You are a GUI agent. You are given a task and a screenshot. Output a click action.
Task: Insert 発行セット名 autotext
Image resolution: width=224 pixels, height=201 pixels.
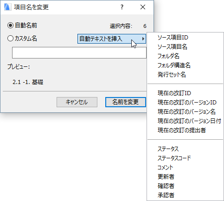[x=185, y=75]
